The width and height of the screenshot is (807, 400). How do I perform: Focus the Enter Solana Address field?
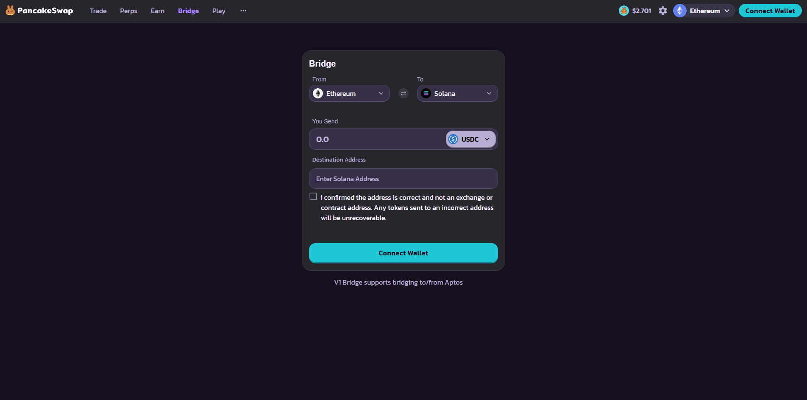[403, 179]
